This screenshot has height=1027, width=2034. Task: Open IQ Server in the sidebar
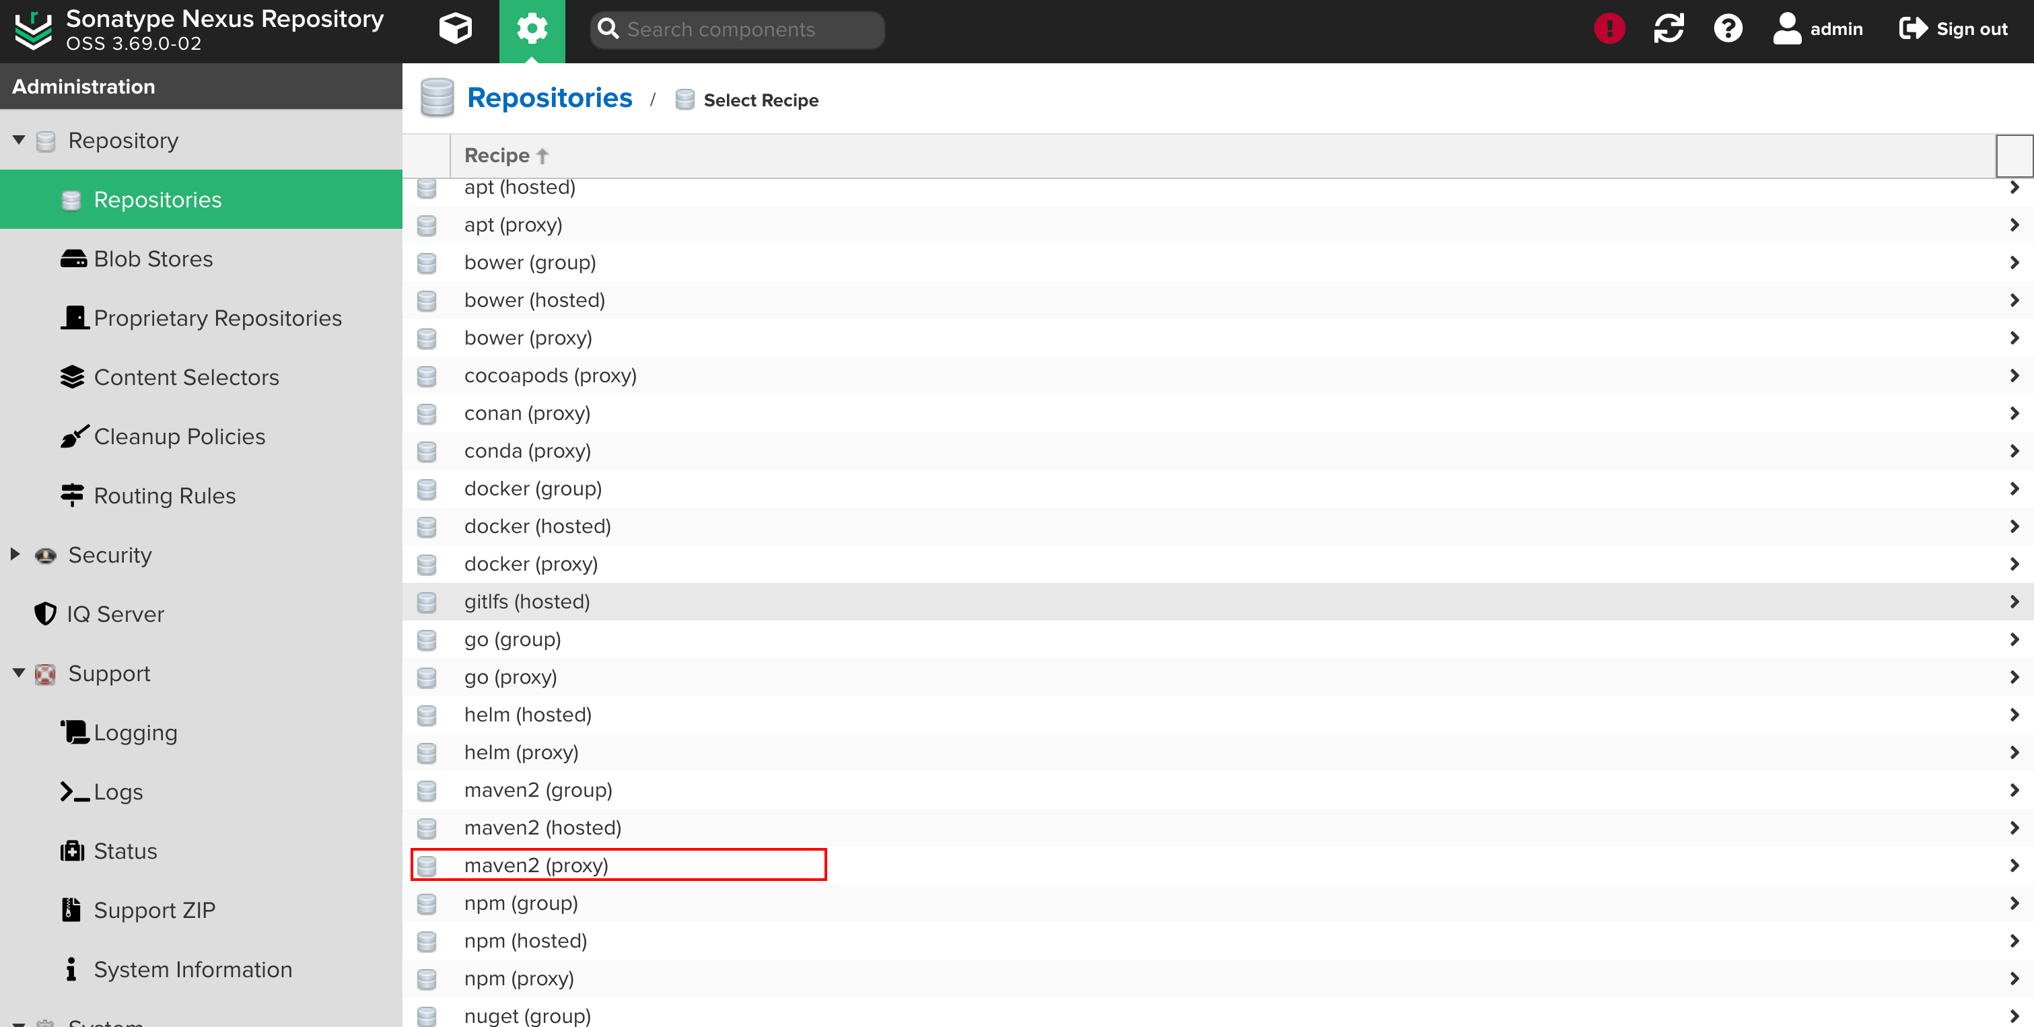pos(114,614)
